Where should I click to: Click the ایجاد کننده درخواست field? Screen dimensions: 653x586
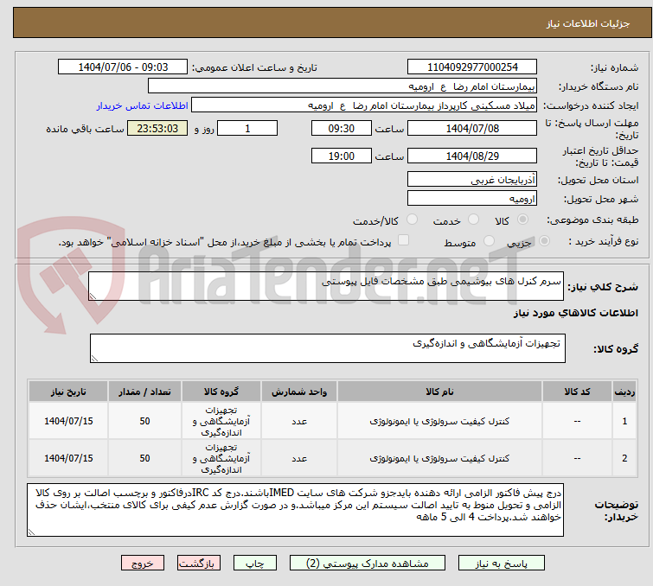pyautogui.click(x=364, y=105)
